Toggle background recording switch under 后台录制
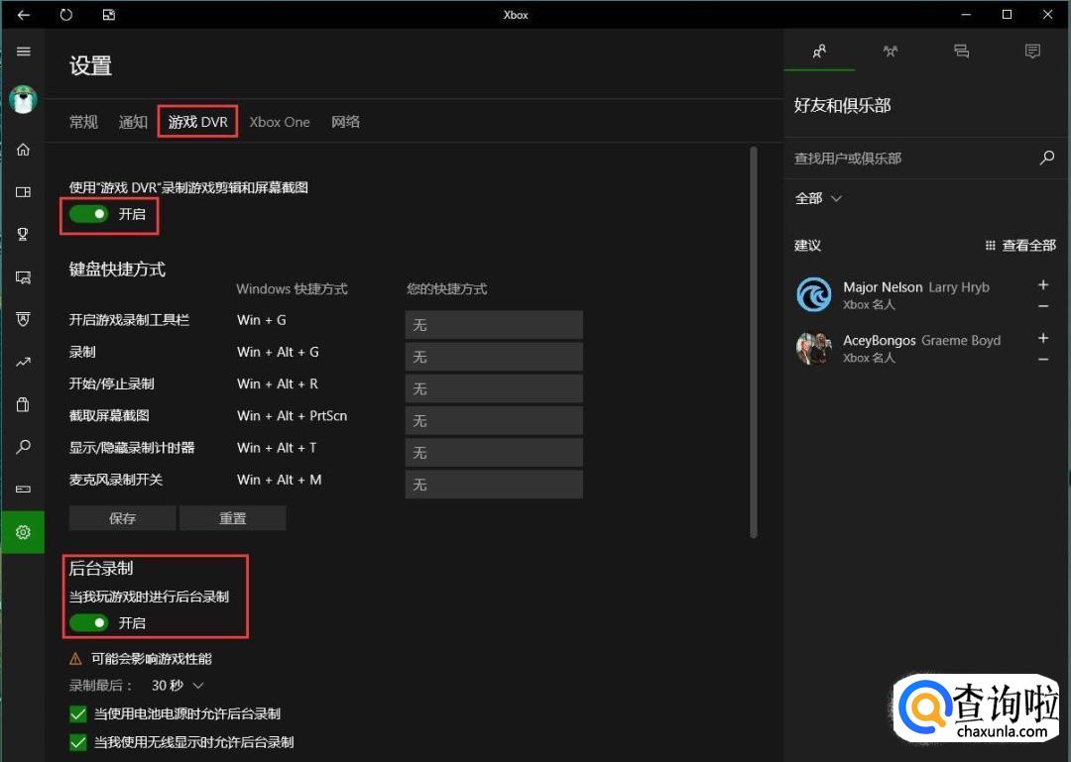1071x762 pixels. pos(89,622)
